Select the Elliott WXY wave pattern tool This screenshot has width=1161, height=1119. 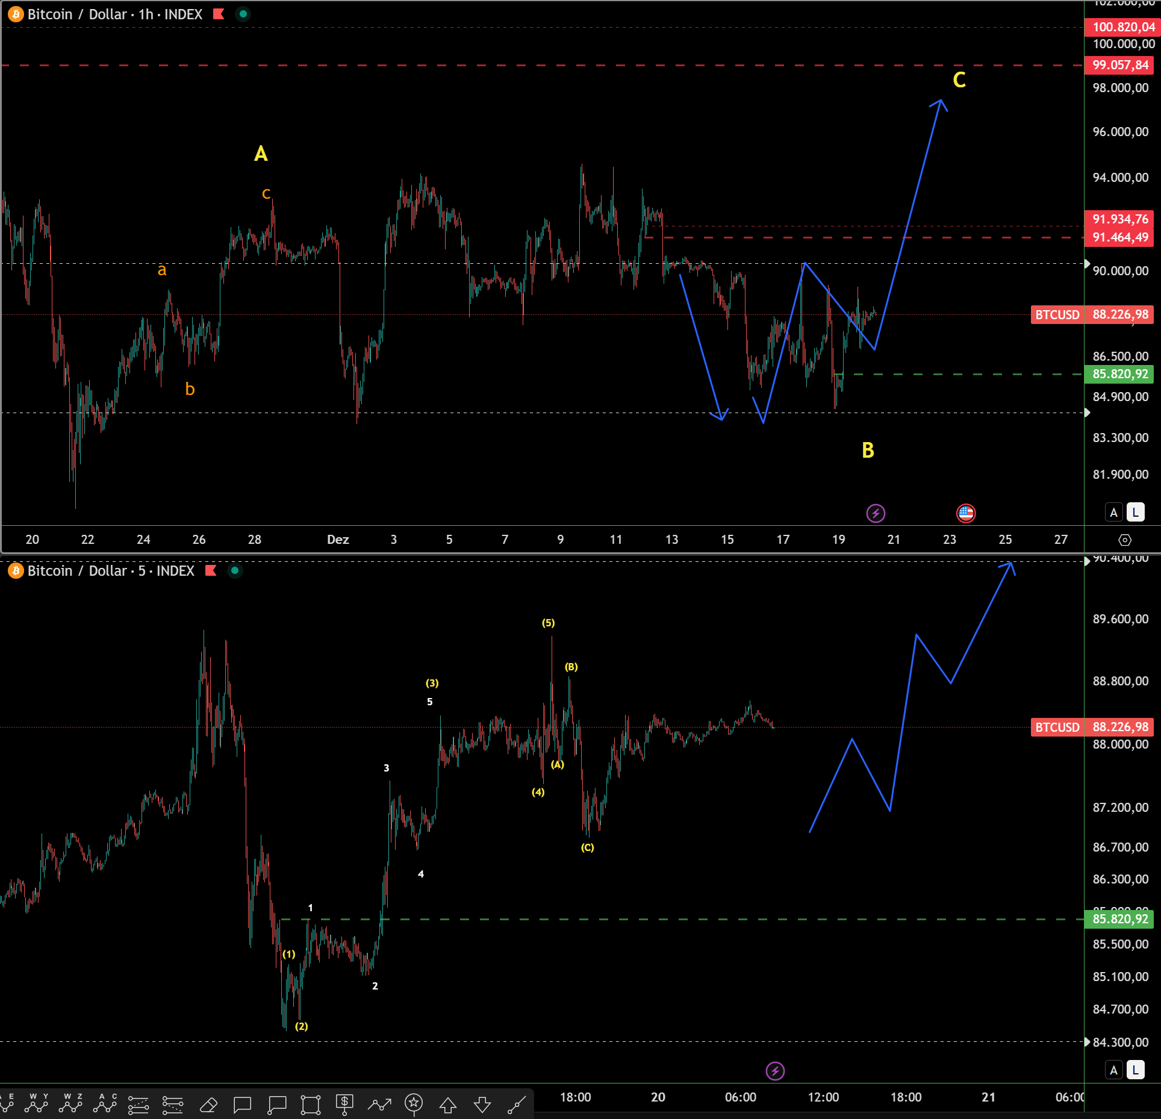[x=37, y=1103]
